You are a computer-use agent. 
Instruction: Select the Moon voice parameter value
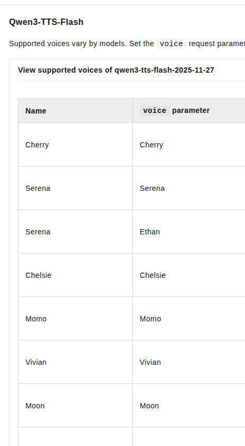click(149, 406)
